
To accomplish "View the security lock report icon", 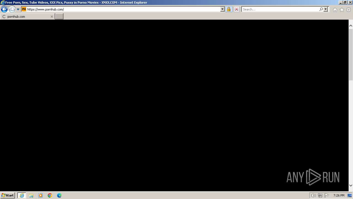I will [229, 9].
